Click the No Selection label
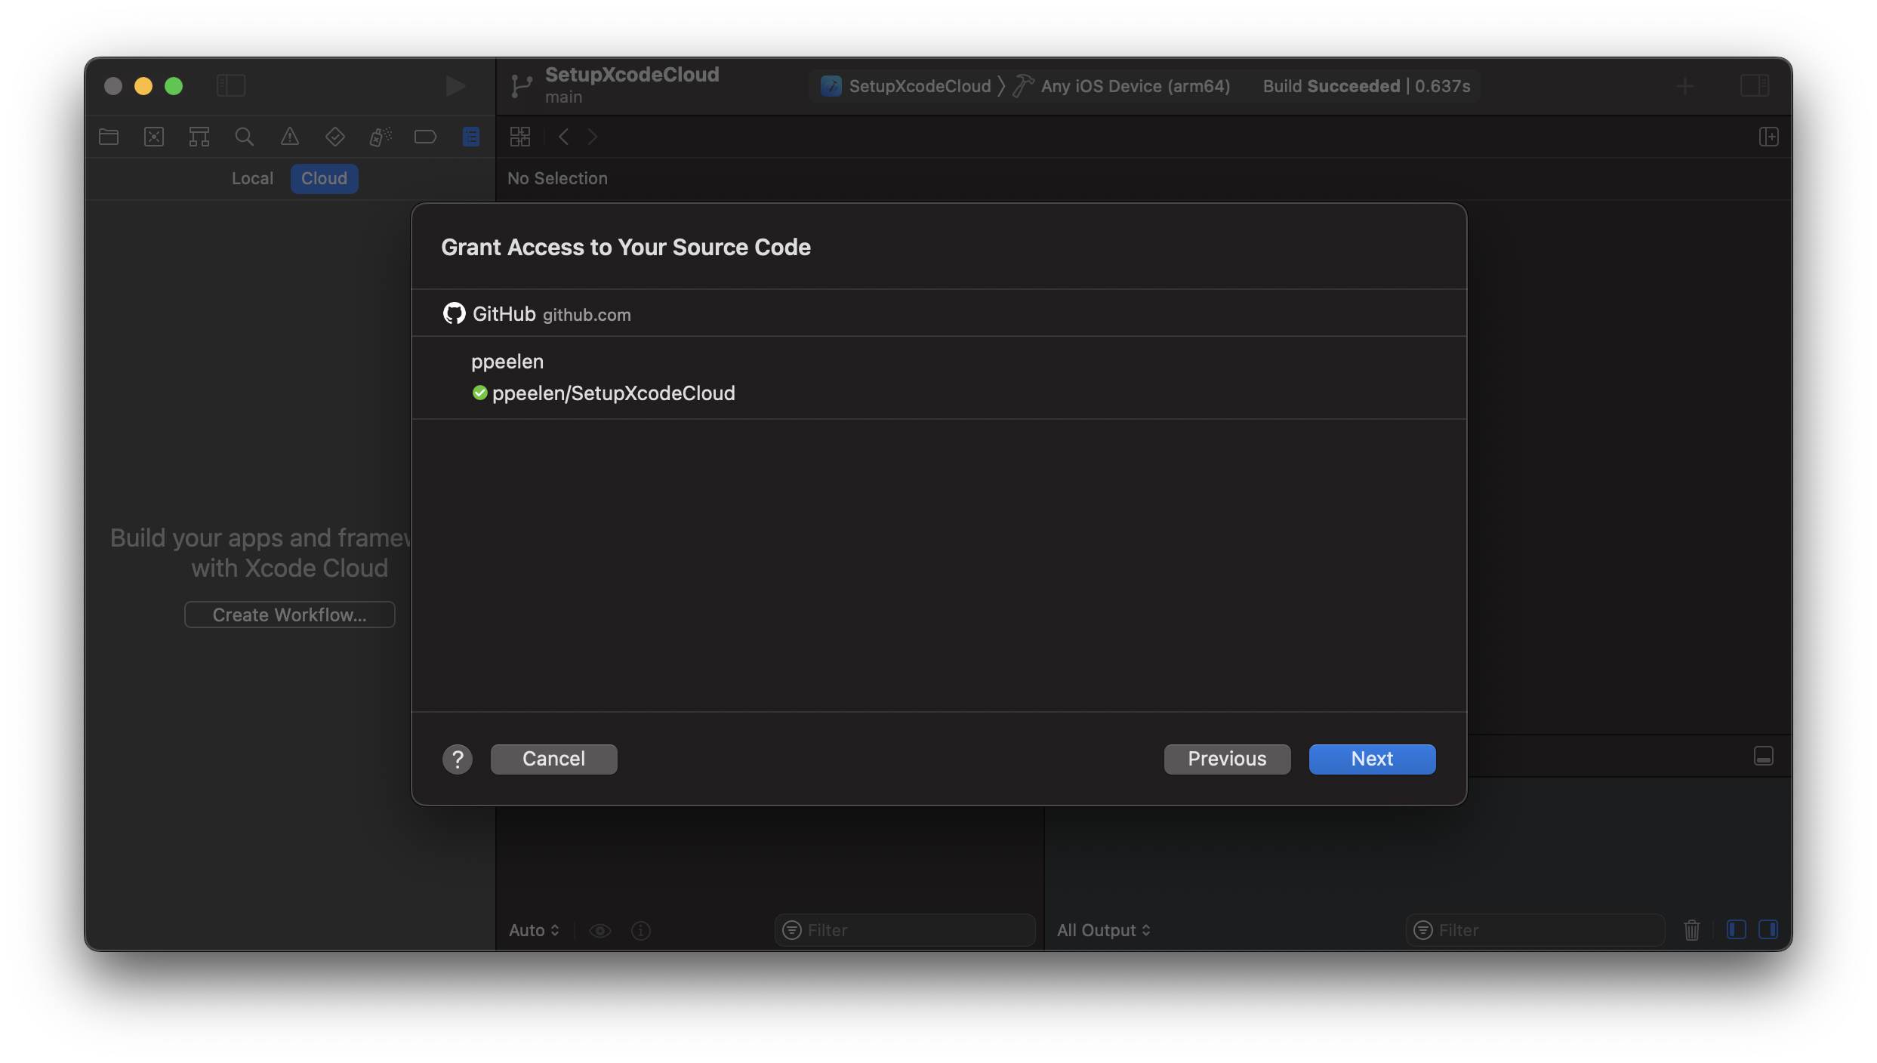 [x=557, y=178]
